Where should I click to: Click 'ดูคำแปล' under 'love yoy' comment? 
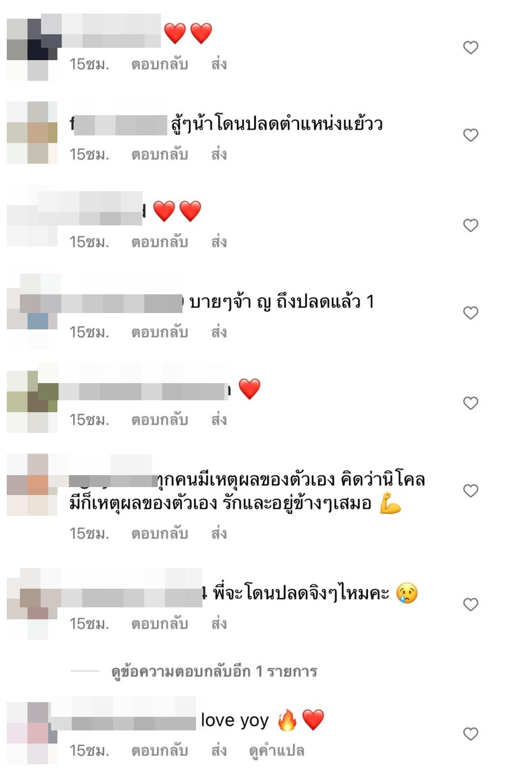pos(277,751)
